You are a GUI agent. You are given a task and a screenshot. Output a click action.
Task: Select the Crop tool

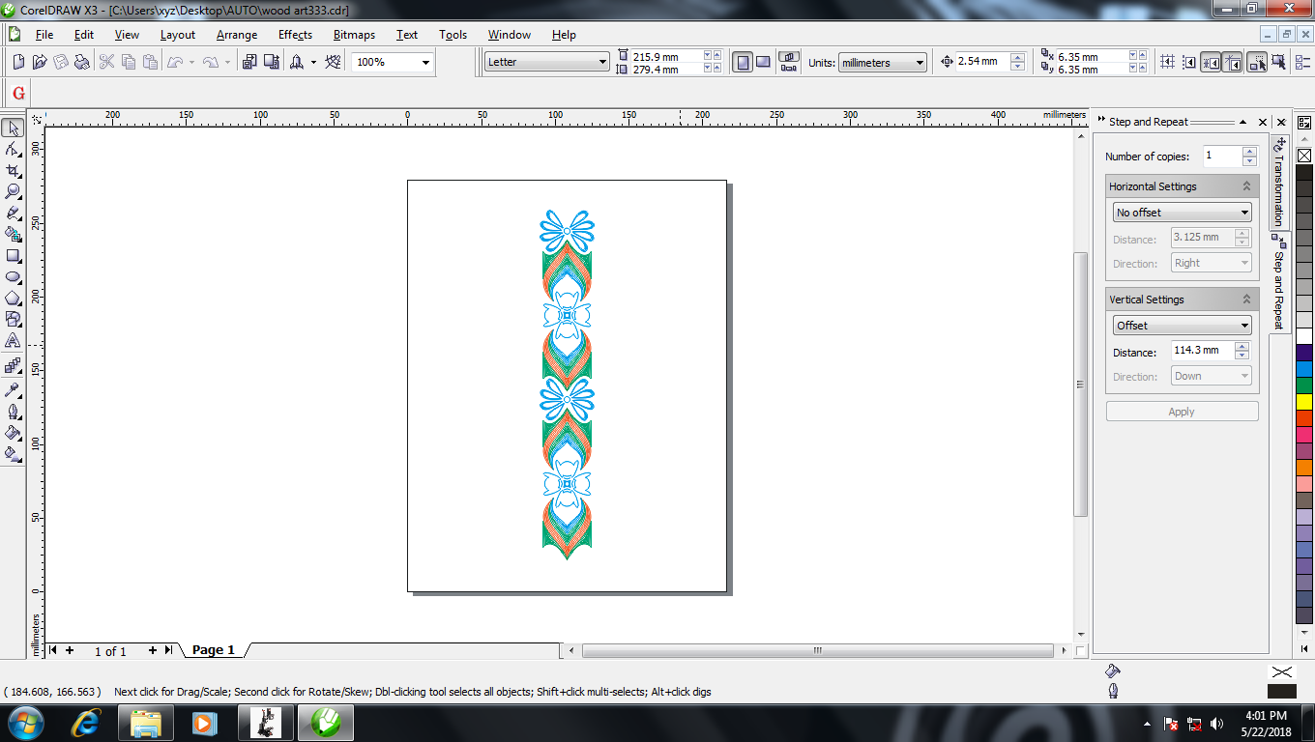click(13, 170)
